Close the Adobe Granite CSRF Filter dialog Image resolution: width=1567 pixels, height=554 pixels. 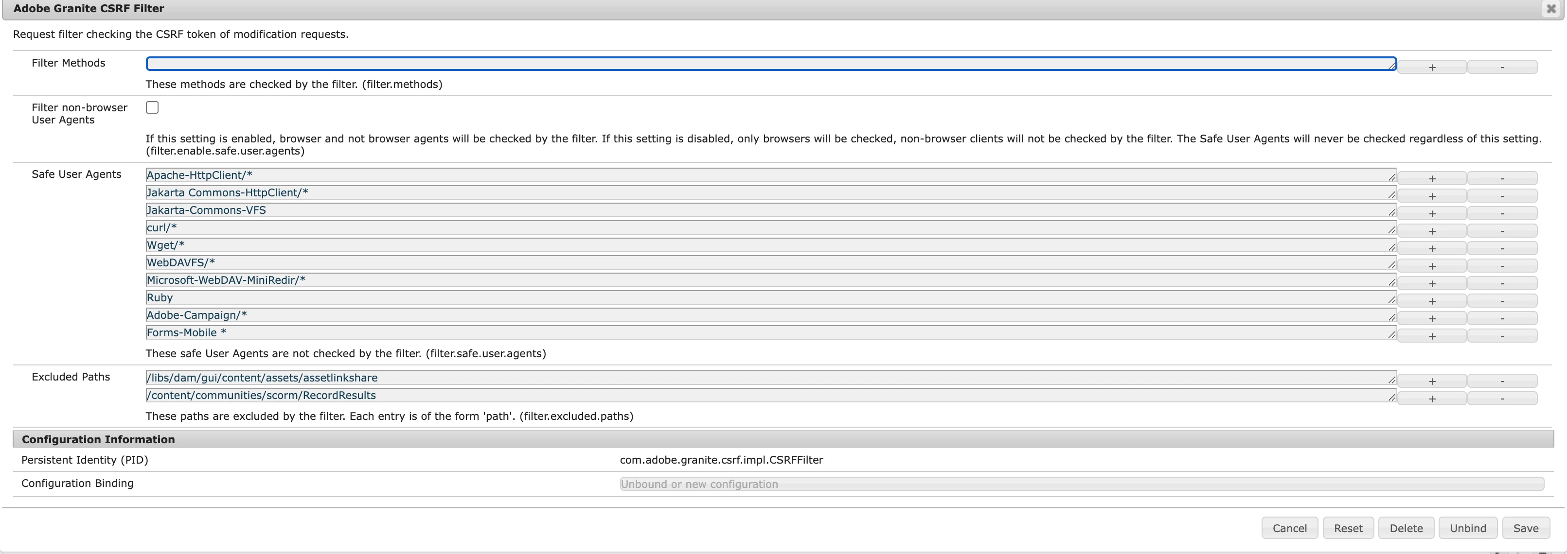point(1550,9)
